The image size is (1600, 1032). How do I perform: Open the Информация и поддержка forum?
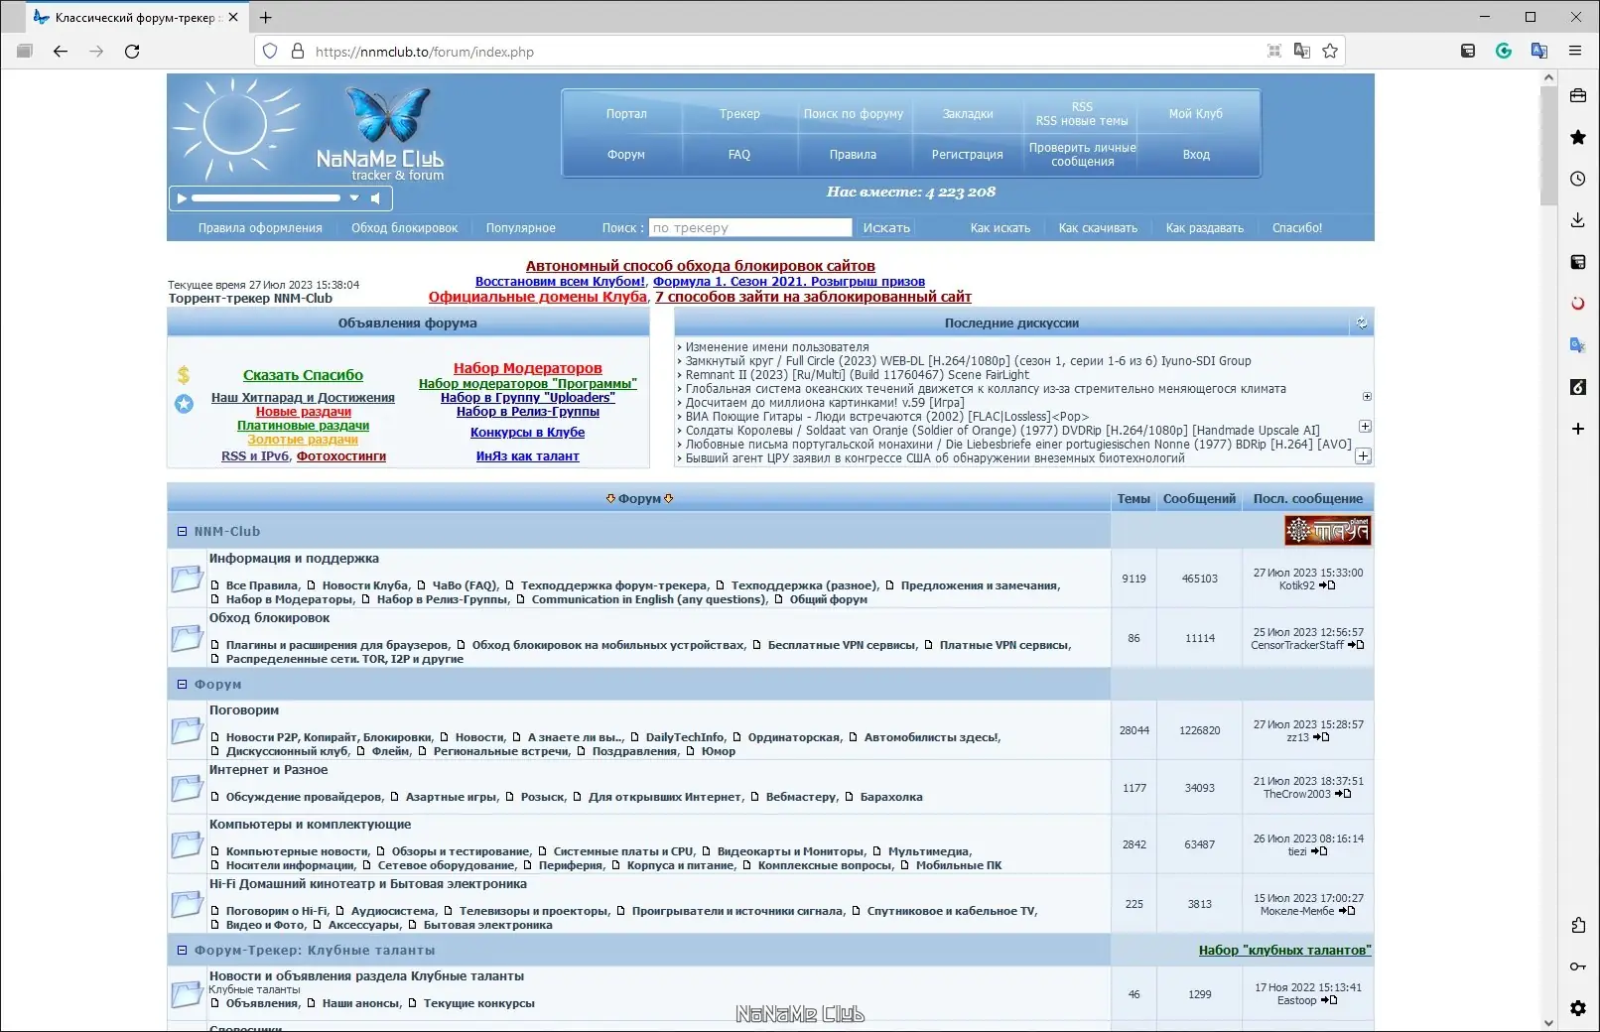pos(294,559)
